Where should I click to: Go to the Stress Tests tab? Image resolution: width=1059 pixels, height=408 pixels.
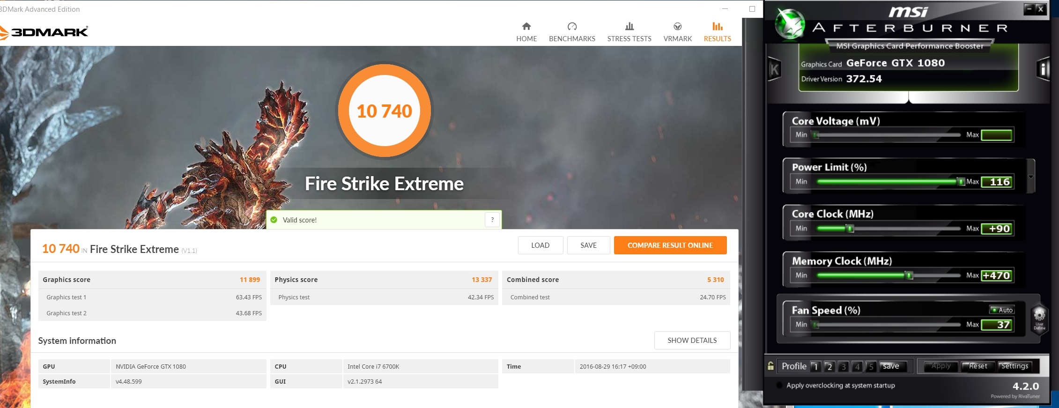click(629, 32)
